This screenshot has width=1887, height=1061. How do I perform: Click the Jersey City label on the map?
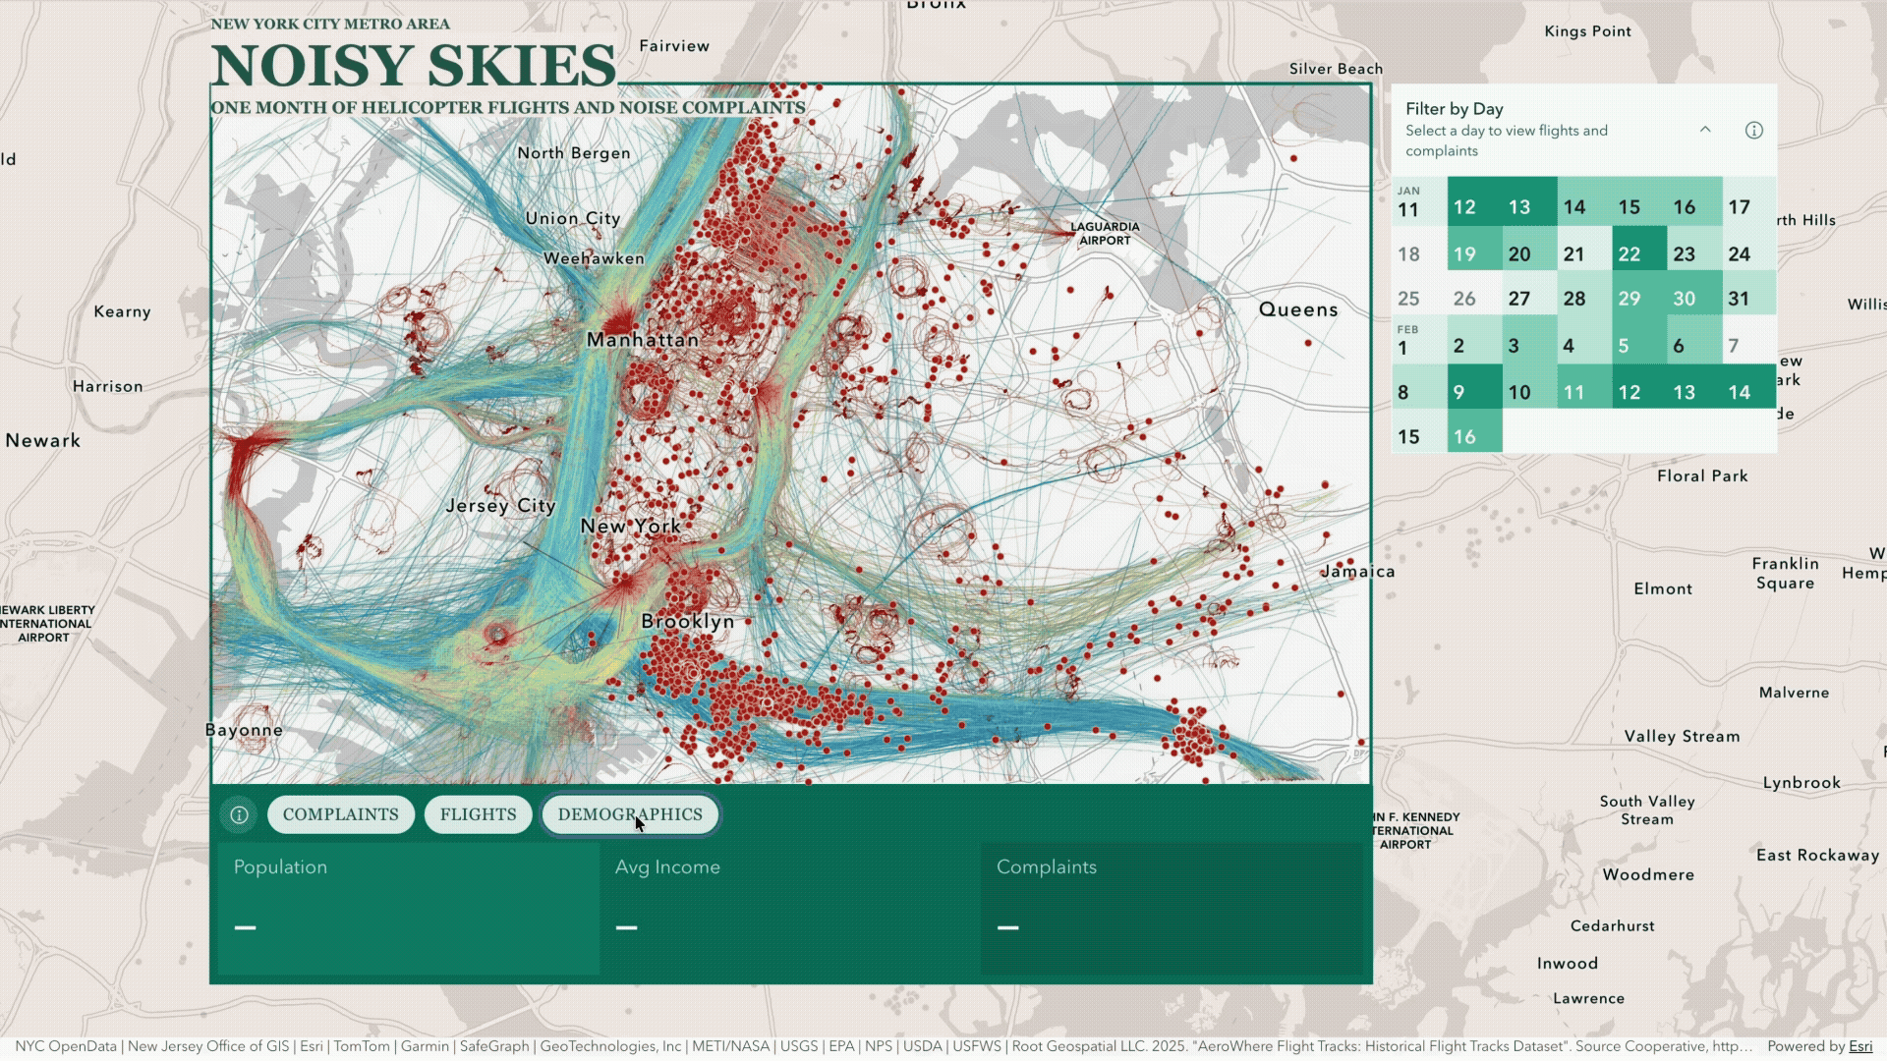(501, 506)
